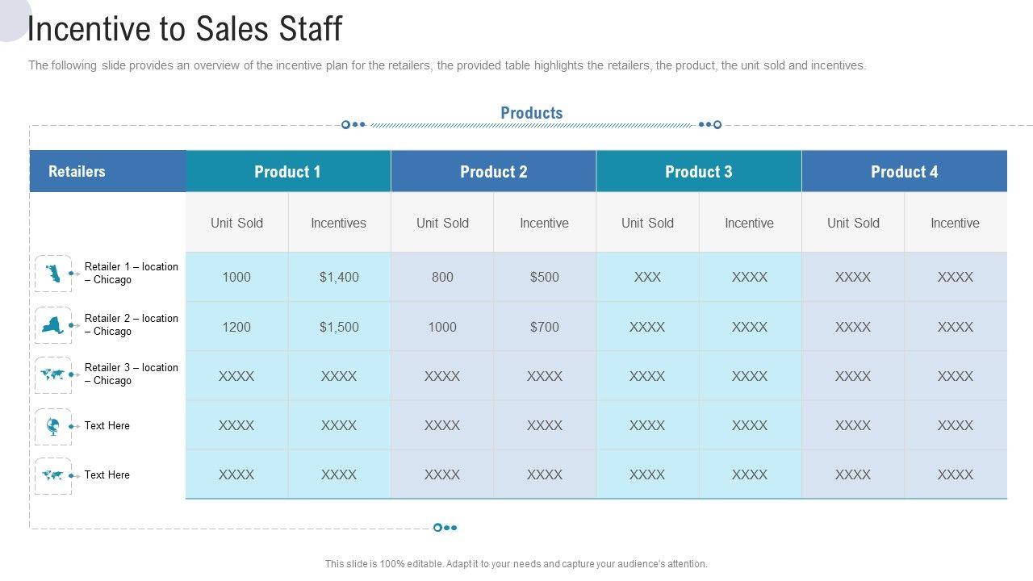Select the Product 1 column header
This screenshot has height=581, width=1033.
click(x=288, y=171)
